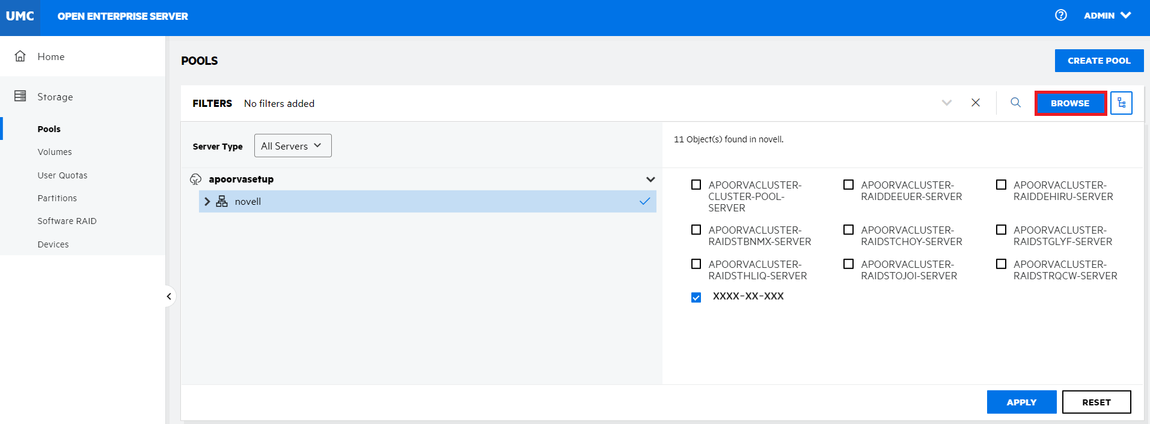Uncheck the XXXX-XX-XXX checkbox
The width and height of the screenshot is (1150, 424).
pos(696,297)
